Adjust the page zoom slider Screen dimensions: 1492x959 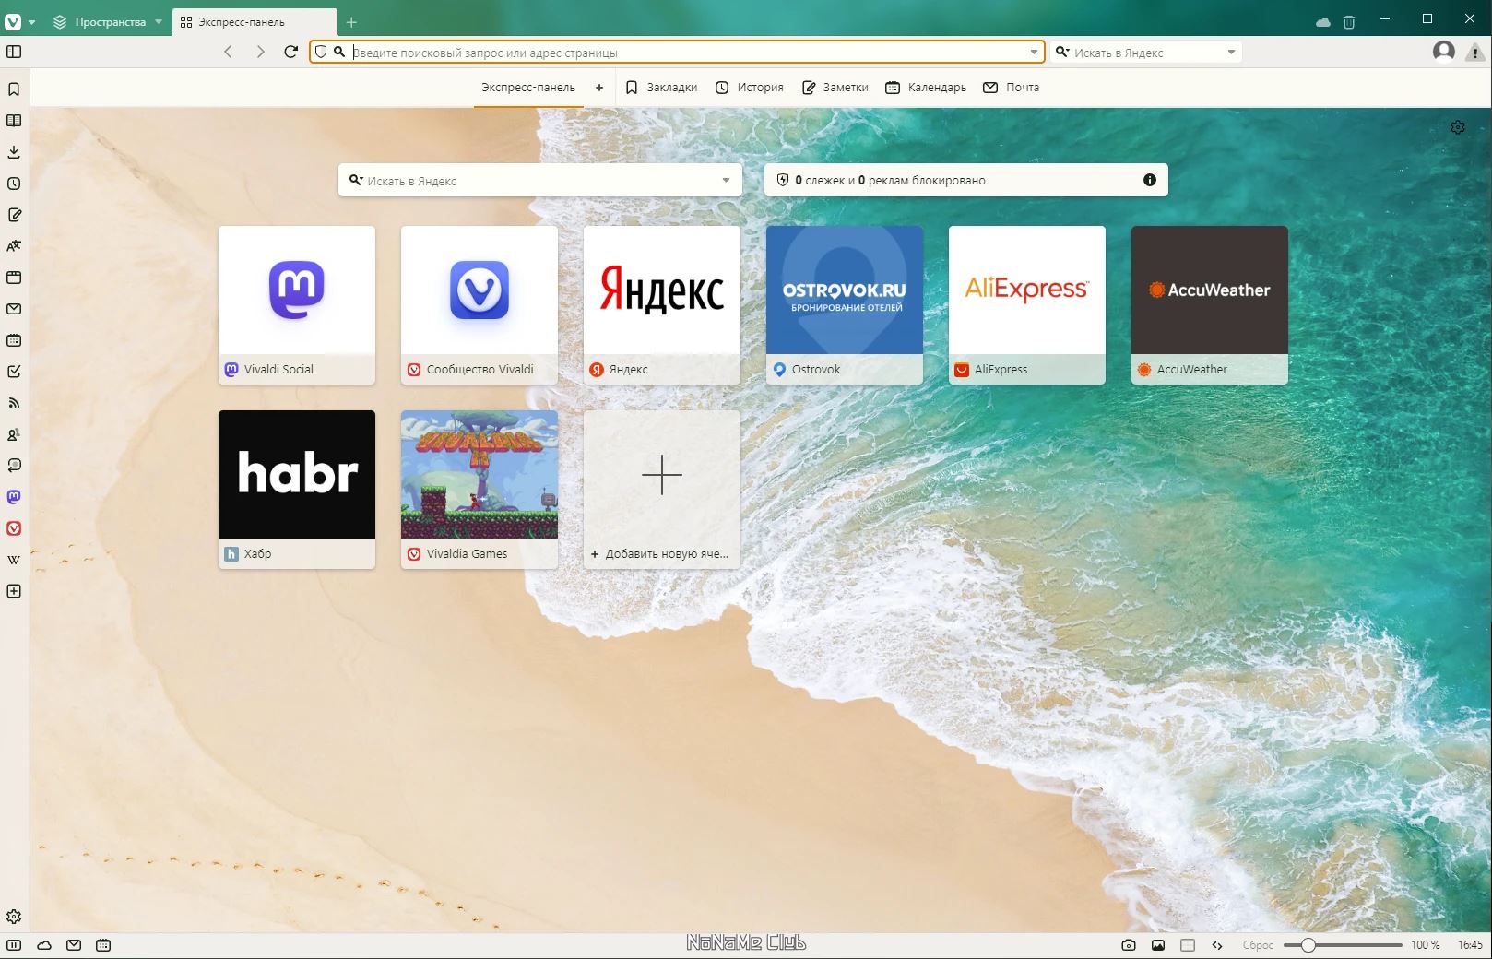pos(1344,945)
